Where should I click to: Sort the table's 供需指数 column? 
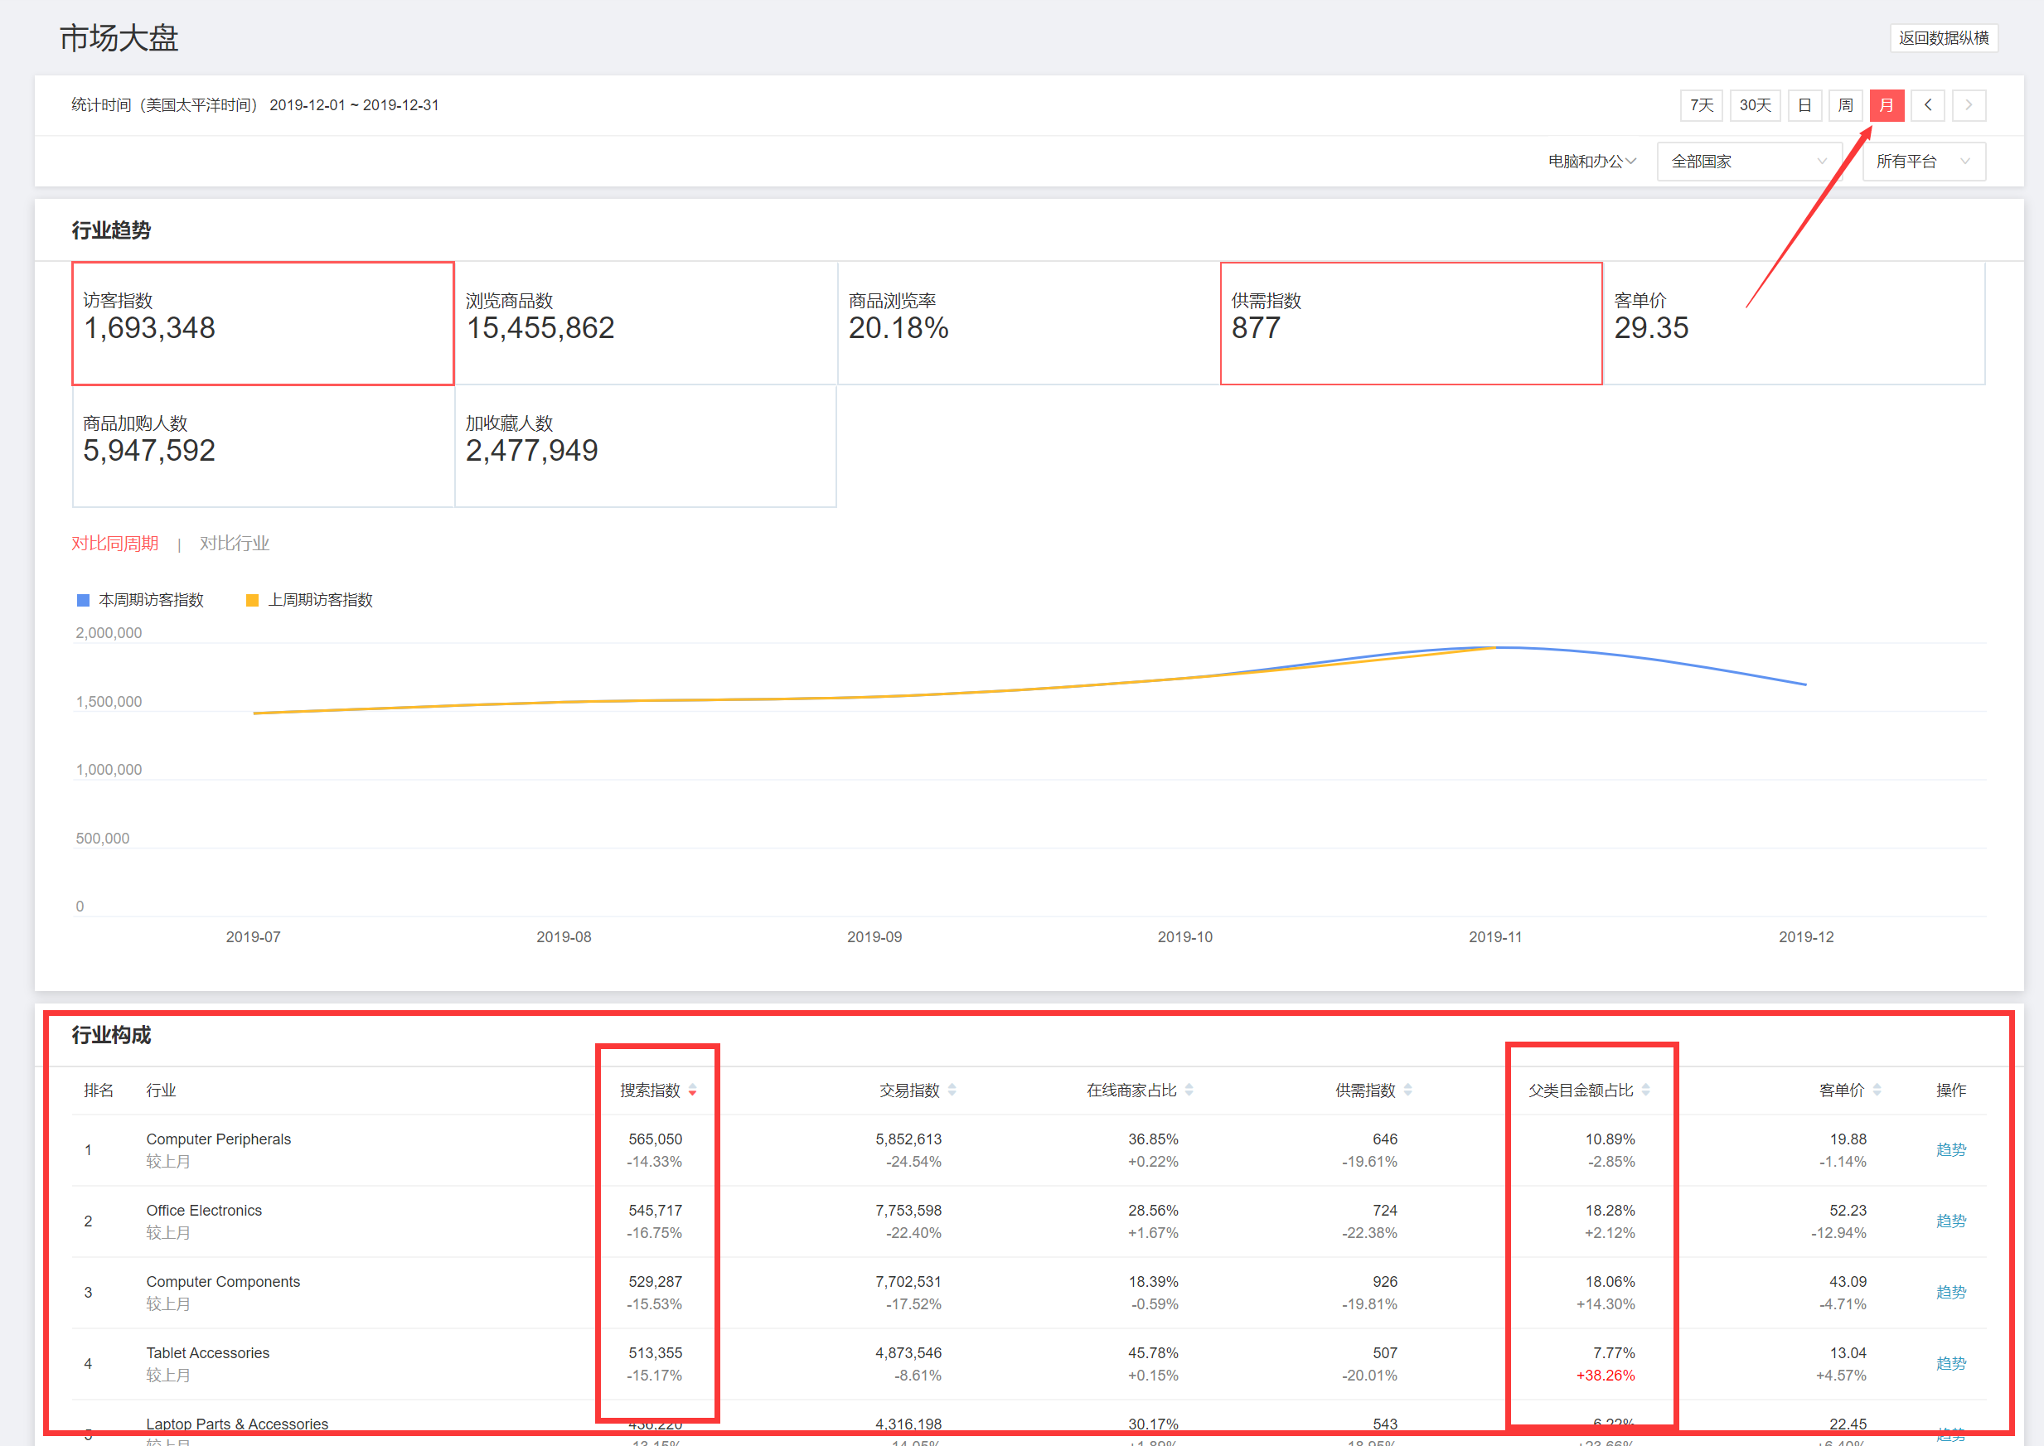pyautogui.click(x=1408, y=1091)
